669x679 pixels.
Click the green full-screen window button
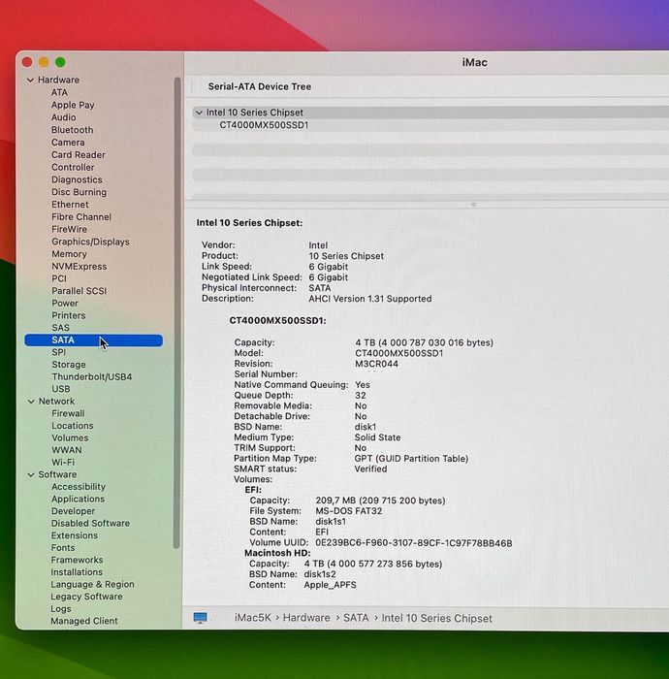[60, 62]
